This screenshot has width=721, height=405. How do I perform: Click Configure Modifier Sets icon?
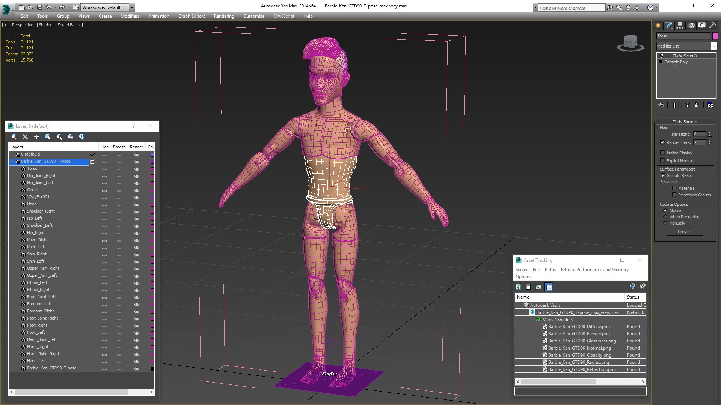click(x=710, y=105)
